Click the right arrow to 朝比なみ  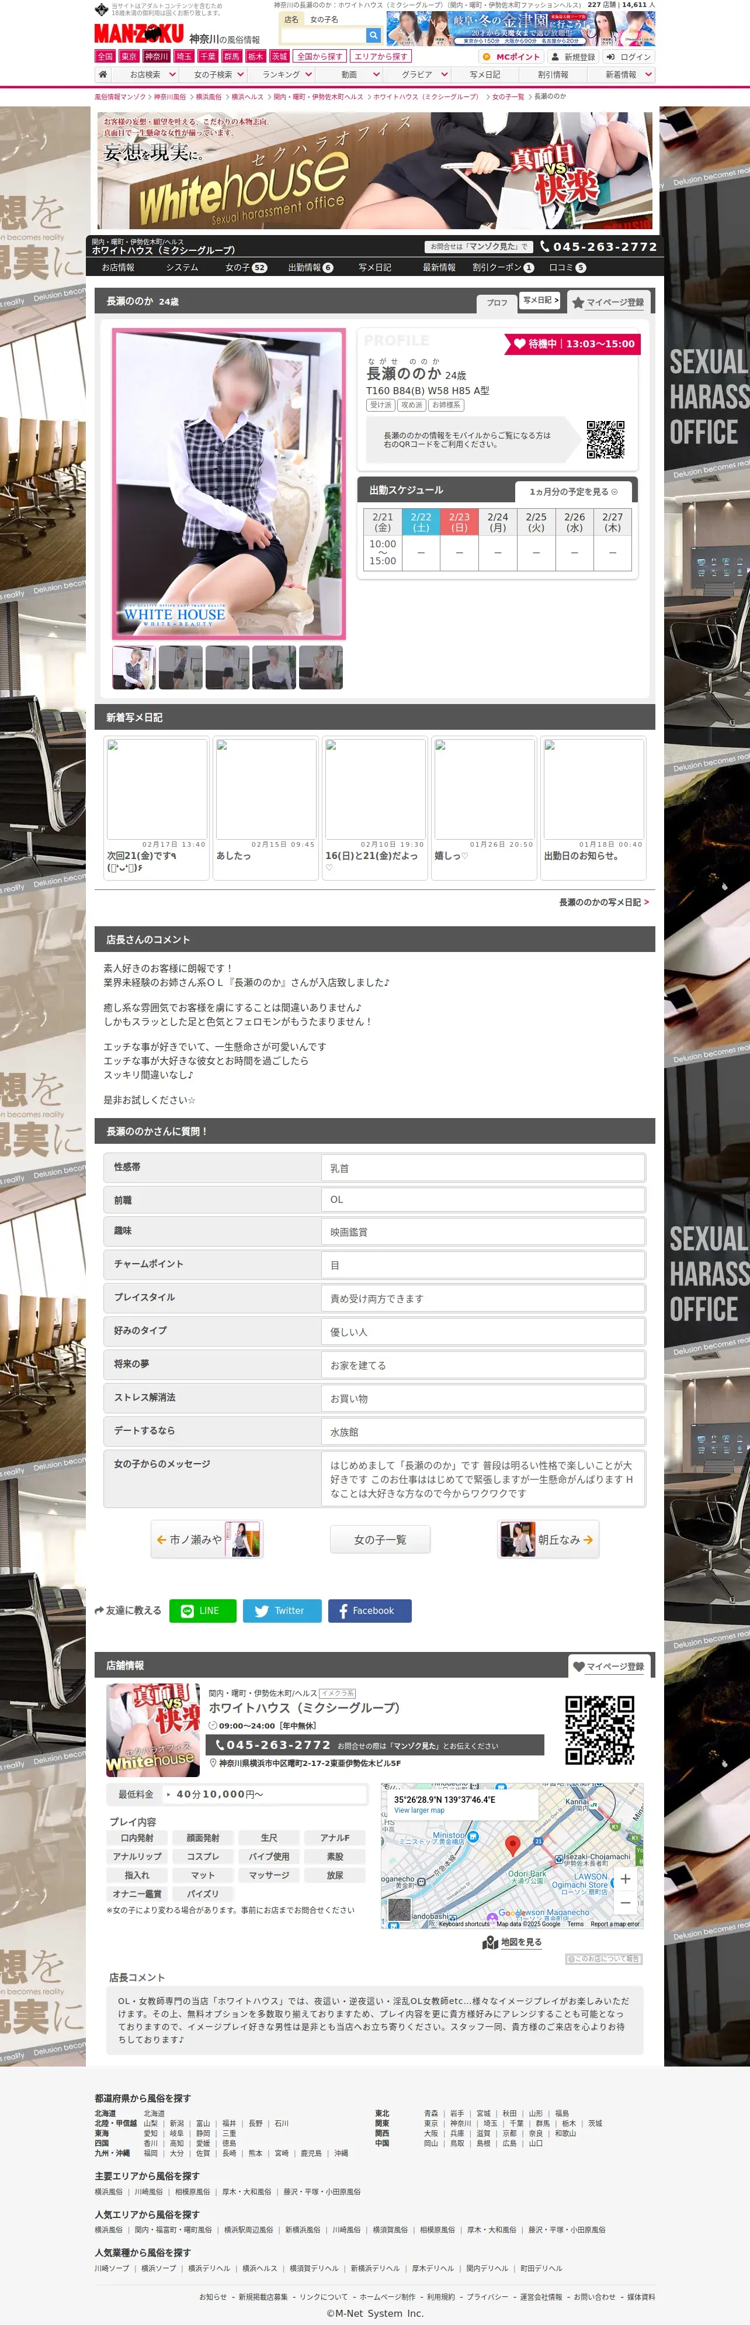point(589,1540)
